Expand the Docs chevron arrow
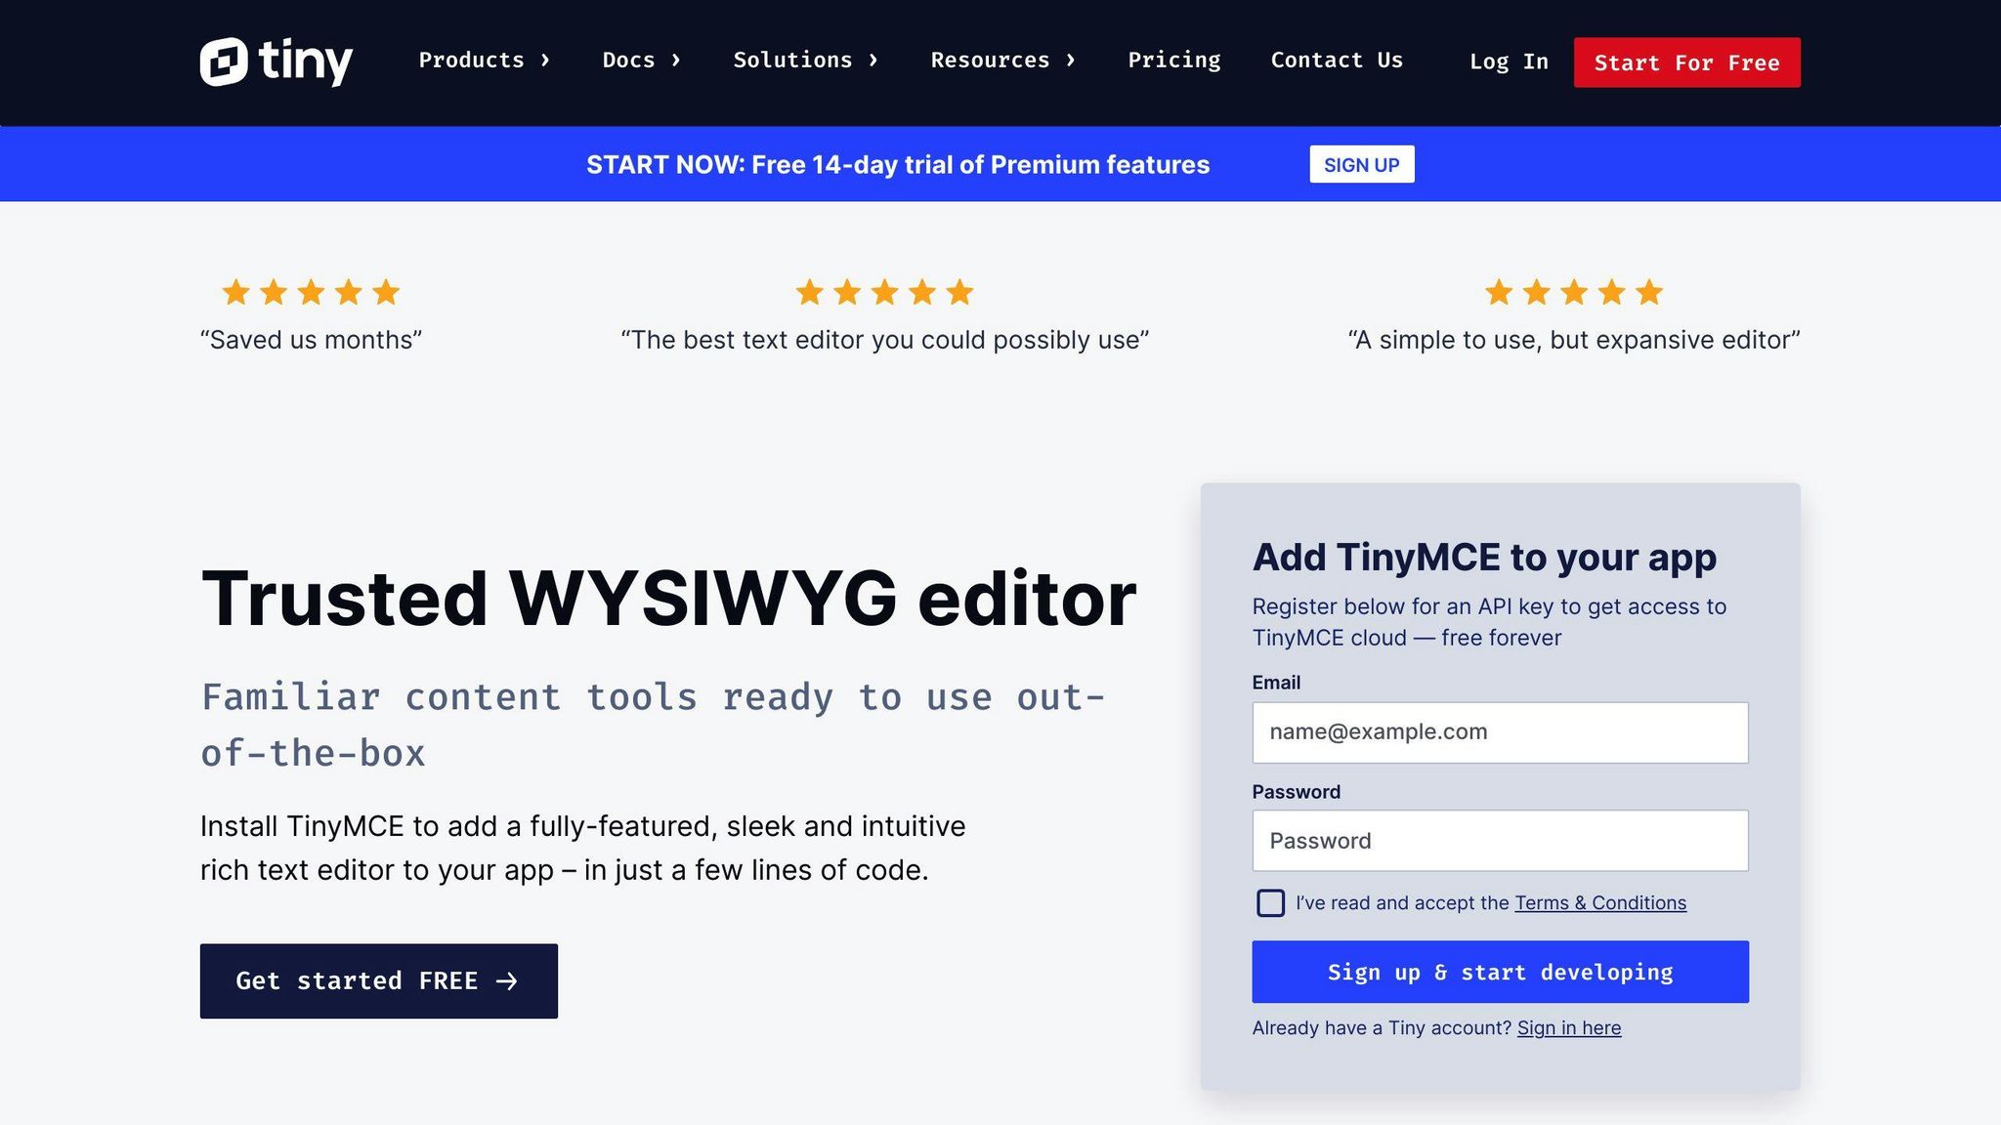Viewport: 2001px width, 1125px height. 675,61
